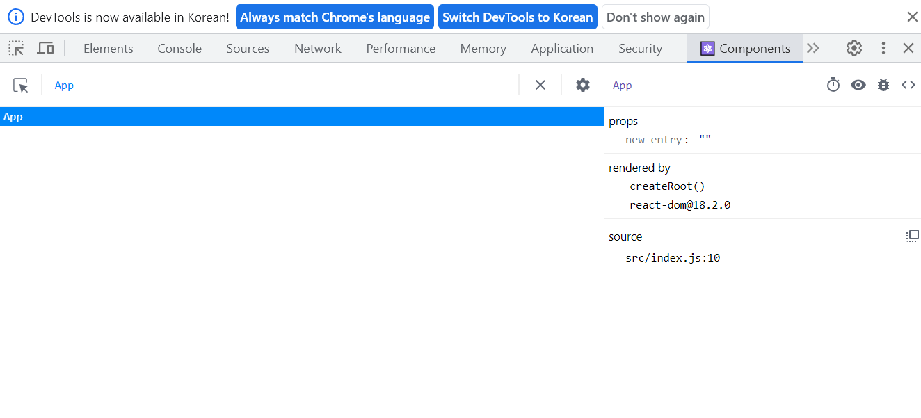Viewport: 921px width, 418px height.
Task: Open DevTools settings gear
Action: click(x=854, y=48)
